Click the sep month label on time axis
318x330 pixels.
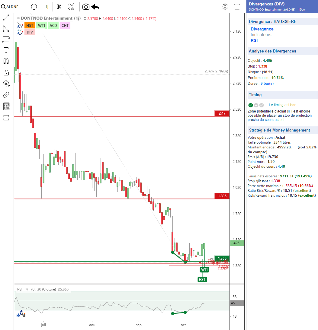point(139,325)
